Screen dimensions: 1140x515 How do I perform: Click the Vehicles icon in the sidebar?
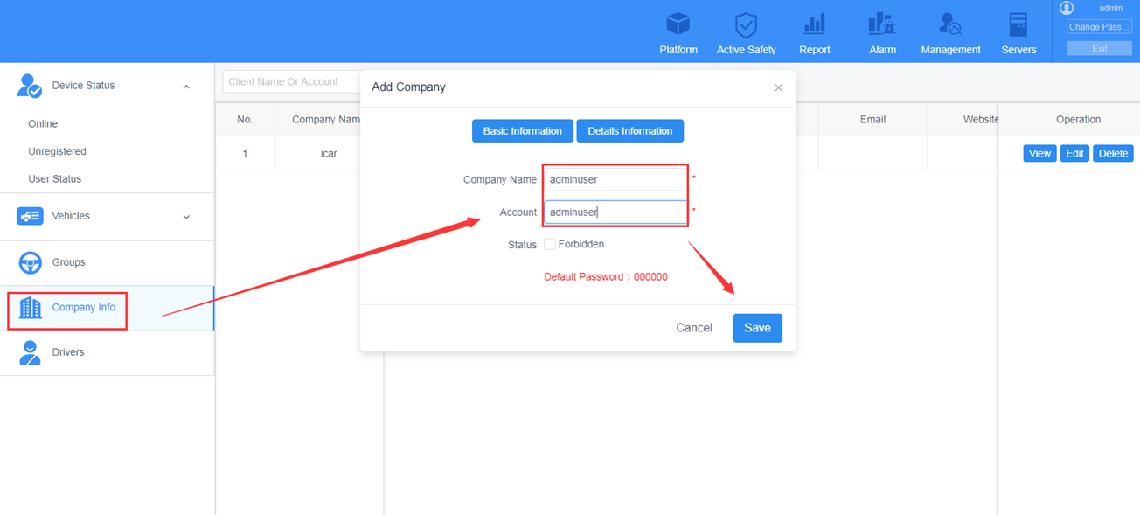pyautogui.click(x=30, y=216)
